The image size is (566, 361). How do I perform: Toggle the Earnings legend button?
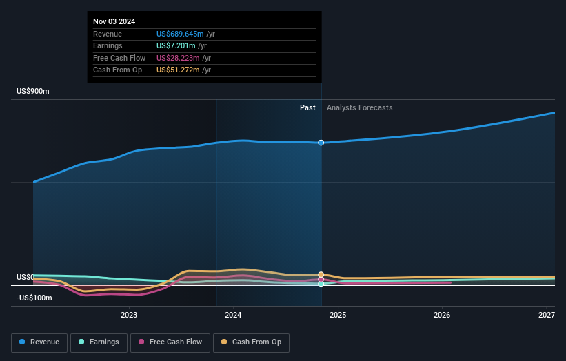pos(99,342)
